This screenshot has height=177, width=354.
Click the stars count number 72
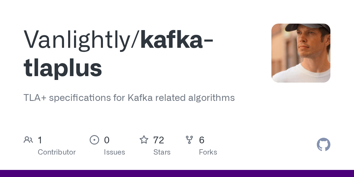click(x=159, y=140)
